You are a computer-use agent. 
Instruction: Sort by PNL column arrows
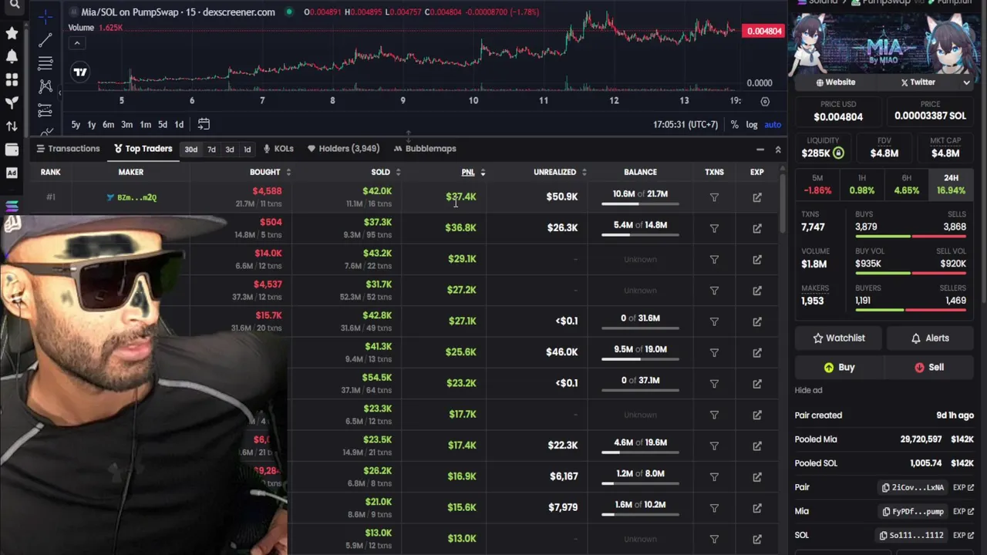pyautogui.click(x=483, y=172)
